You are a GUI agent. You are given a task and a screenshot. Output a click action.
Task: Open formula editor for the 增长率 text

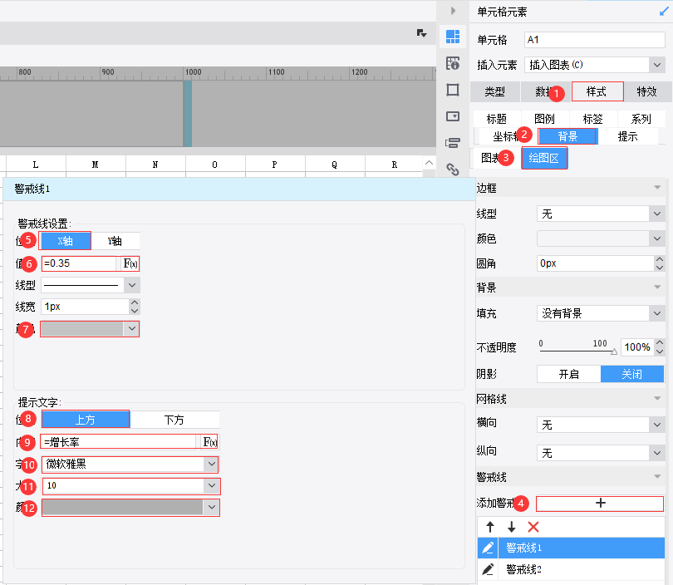point(209,442)
